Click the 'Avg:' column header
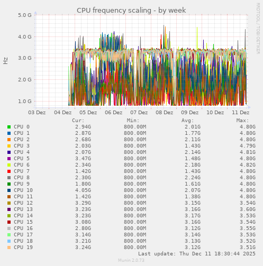Viewport: 263px width, 266px height. pyautogui.click(x=188, y=121)
